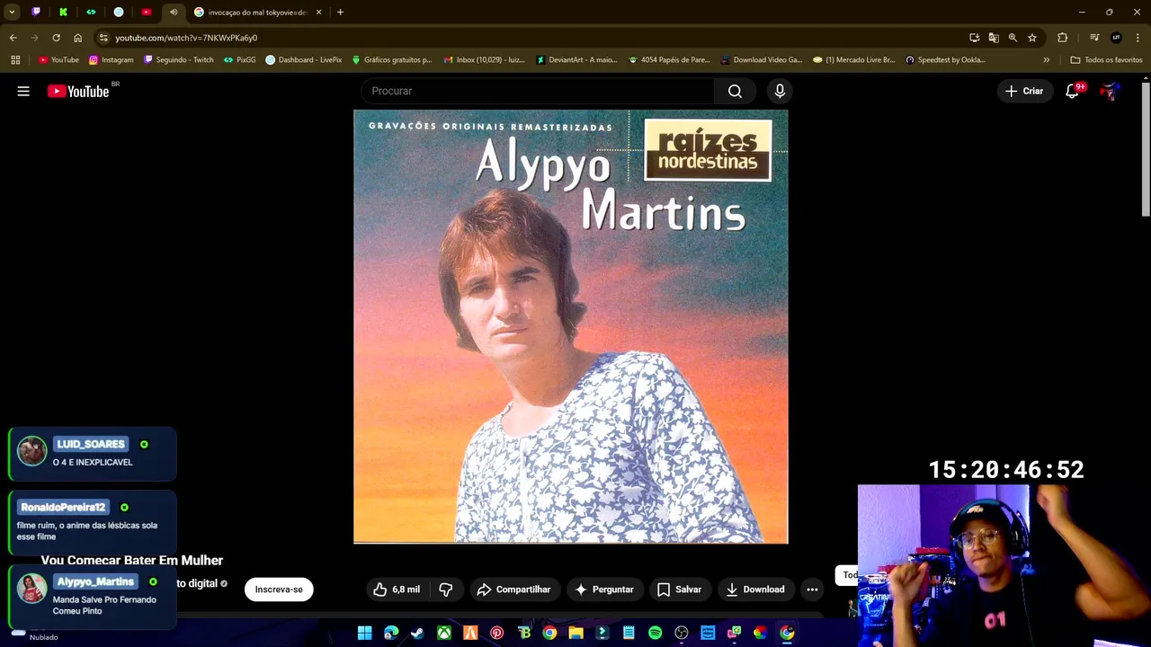Image resolution: width=1151 pixels, height=647 pixels.
Task: Click in the Procurar search field
Action: [x=538, y=91]
